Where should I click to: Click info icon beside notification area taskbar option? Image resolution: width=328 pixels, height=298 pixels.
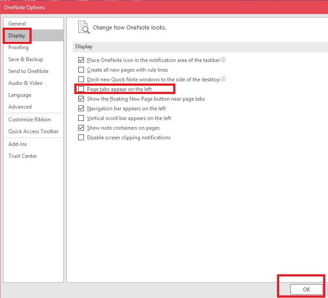(x=223, y=60)
